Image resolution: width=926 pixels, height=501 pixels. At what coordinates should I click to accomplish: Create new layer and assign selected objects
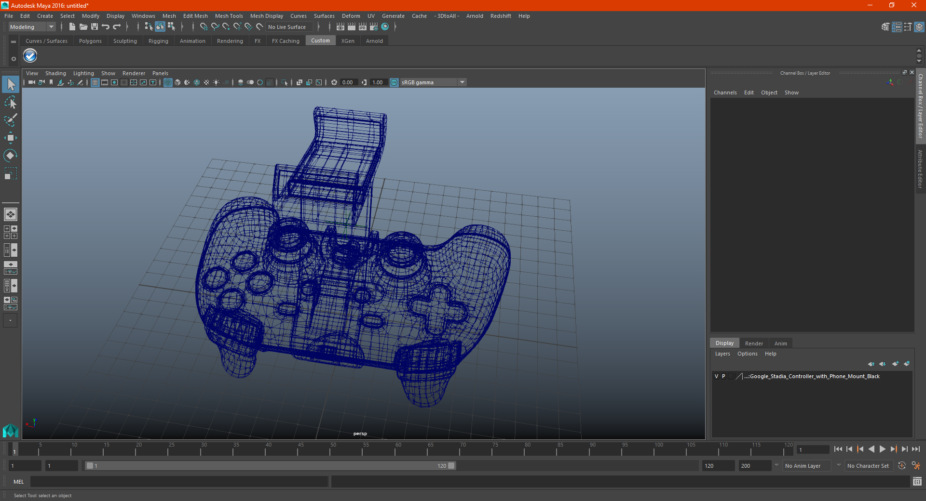pyautogui.click(x=907, y=364)
